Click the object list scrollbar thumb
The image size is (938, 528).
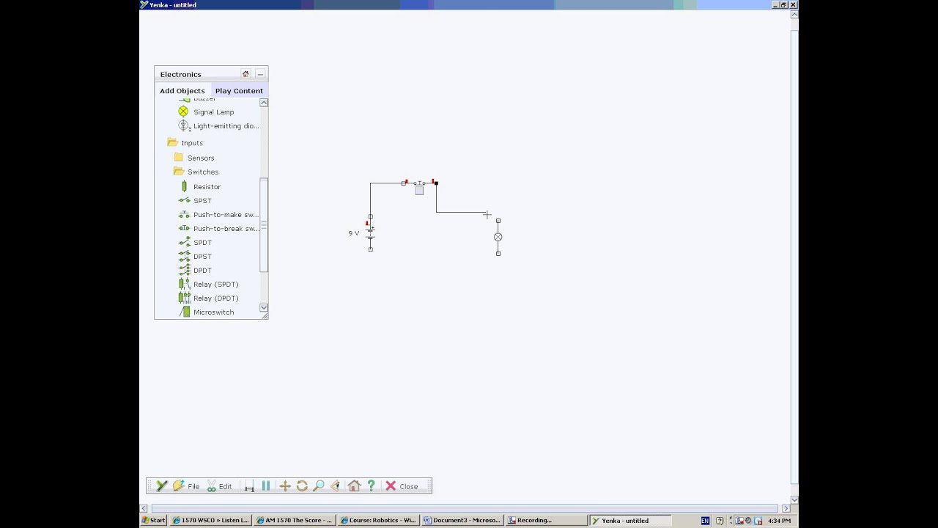[x=264, y=225]
